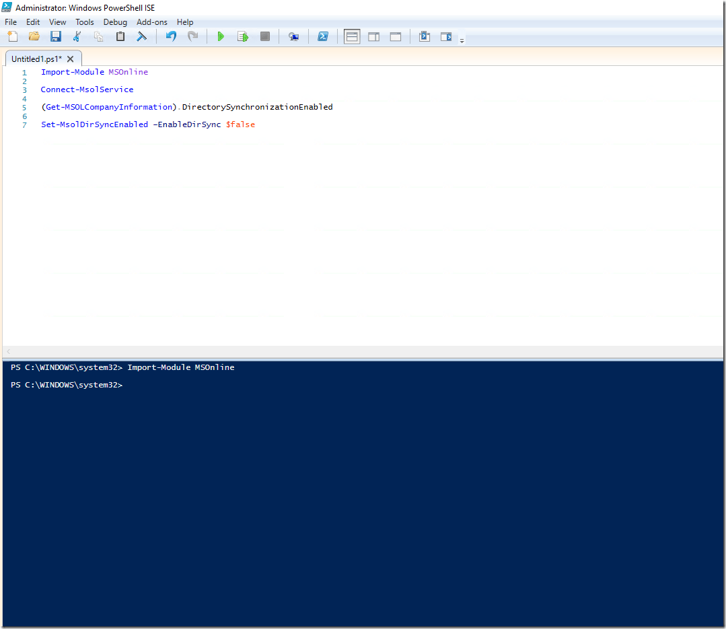
Task: Click the Redo toolbar icon
Action: (x=193, y=36)
